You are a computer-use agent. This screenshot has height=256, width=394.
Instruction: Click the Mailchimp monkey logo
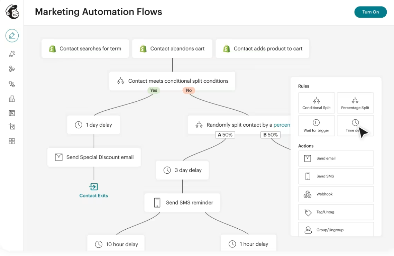(x=12, y=12)
